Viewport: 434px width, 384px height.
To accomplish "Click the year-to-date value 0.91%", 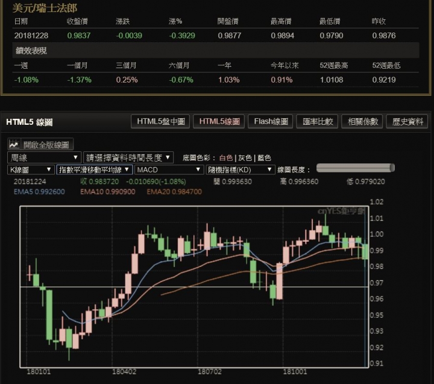I will 281,80.
